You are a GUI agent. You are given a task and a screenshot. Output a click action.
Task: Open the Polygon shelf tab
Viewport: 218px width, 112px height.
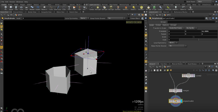(22, 5)
